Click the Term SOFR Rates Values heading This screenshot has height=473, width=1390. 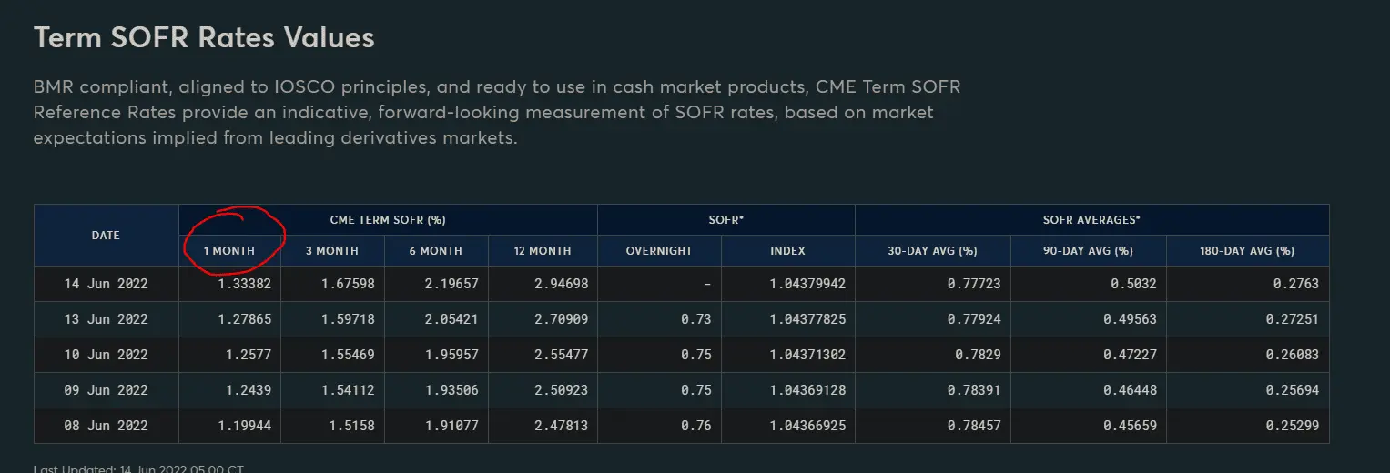point(204,37)
